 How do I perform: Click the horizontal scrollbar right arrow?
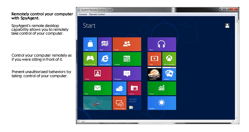coord(233,121)
